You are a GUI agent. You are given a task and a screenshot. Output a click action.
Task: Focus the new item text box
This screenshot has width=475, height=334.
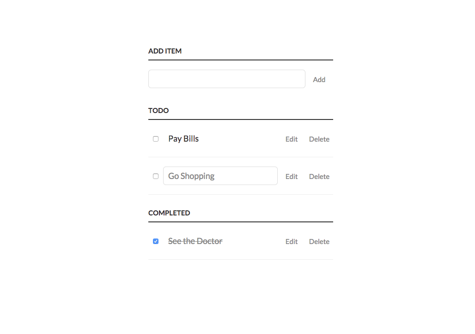(x=226, y=79)
